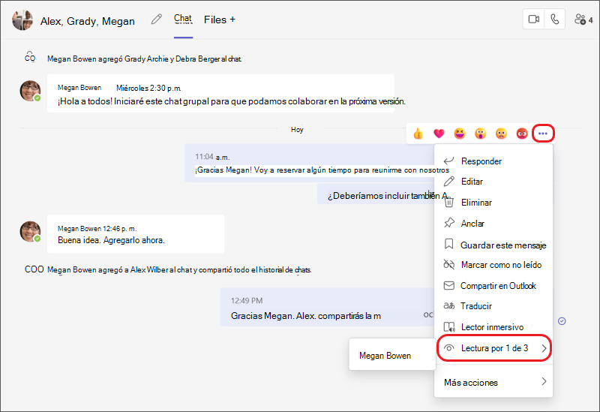Screen dimensions: 600x412
Task: Add a new tab with plus sign
Action: [x=232, y=20]
